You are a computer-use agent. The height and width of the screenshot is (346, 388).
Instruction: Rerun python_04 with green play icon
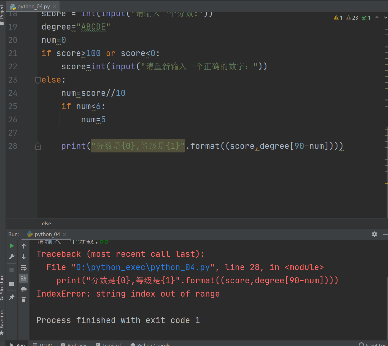pos(12,246)
